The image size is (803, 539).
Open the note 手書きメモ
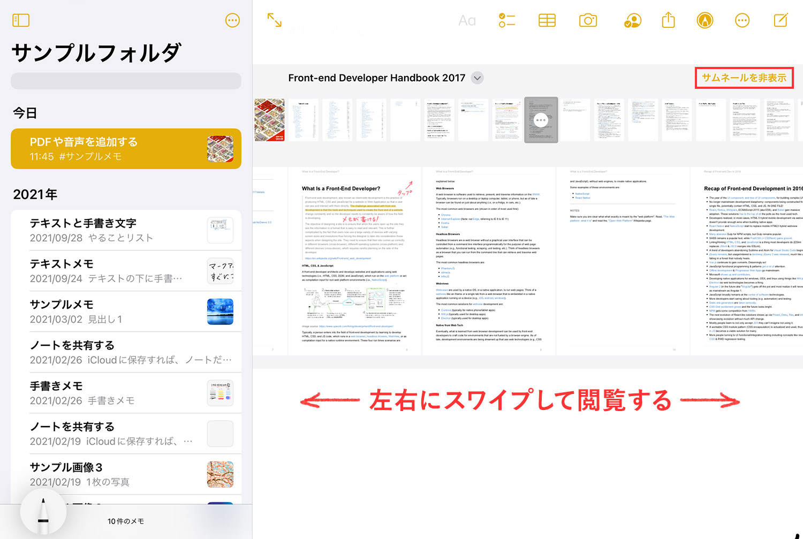click(126, 393)
